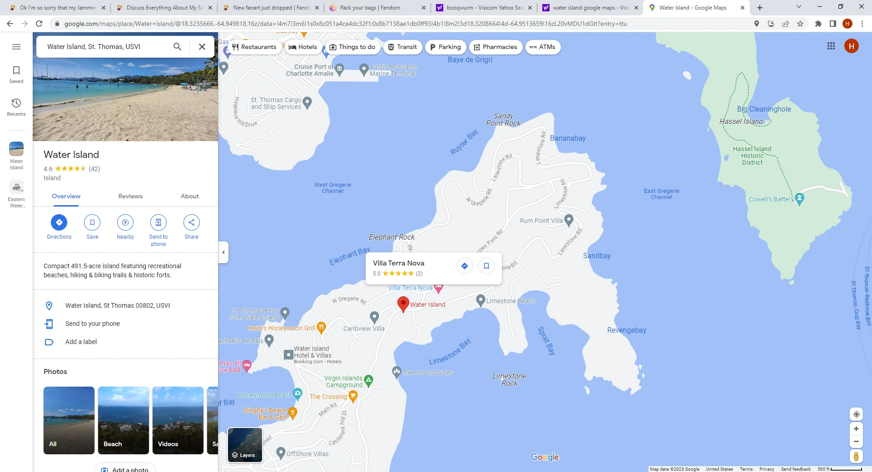Save Villa Terra Nova using the bookmark icon
This screenshot has height=472, width=872.
pos(486,266)
